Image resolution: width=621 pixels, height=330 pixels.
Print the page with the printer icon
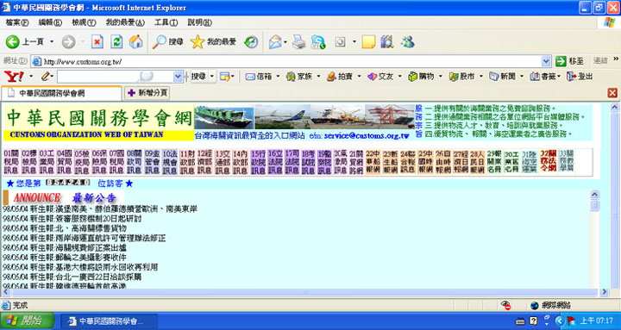pyautogui.click(x=299, y=41)
